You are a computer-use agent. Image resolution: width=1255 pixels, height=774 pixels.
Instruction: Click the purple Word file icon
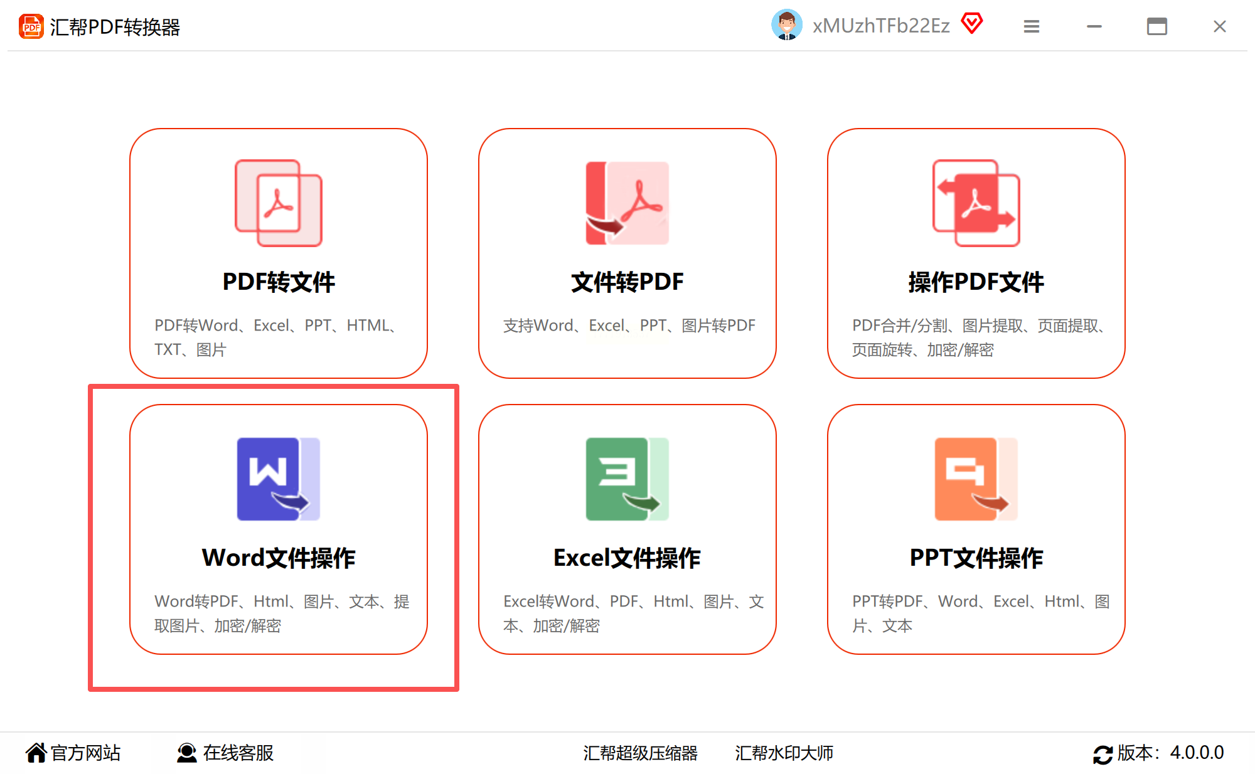click(279, 479)
